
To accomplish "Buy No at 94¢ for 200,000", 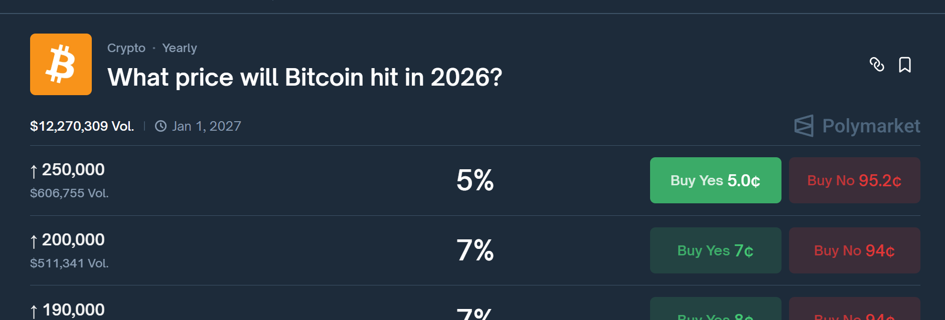I will (854, 250).
